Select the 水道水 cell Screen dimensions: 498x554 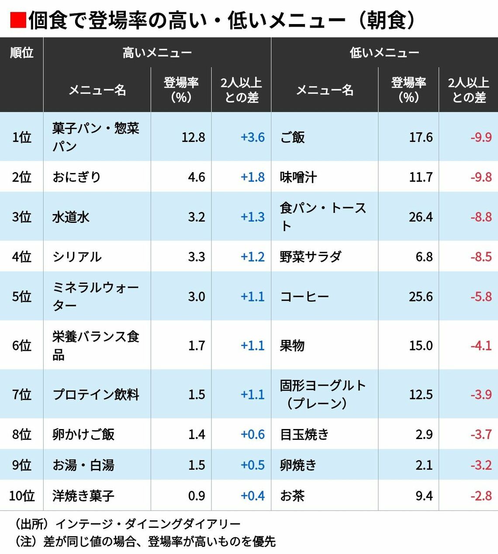(x=71, y=217)
